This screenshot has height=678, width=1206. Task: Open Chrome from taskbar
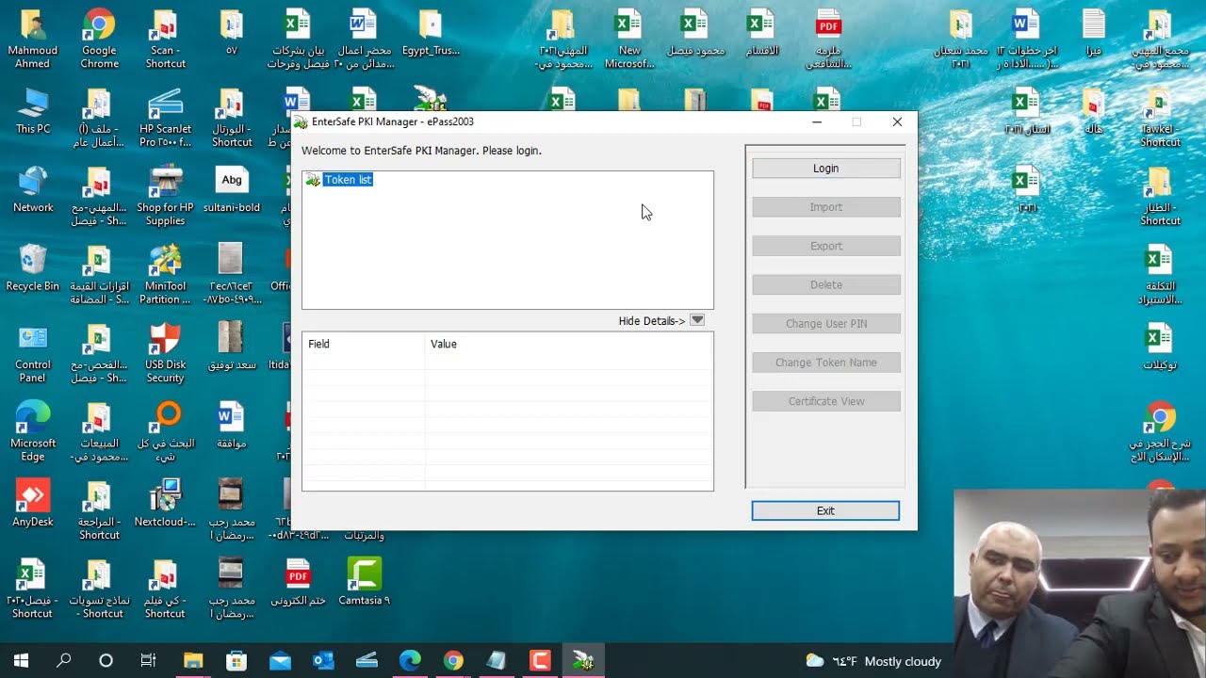point(453,661)
